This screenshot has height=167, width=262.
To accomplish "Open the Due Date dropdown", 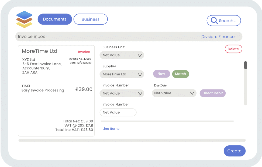I will click(x=174, y=93).
